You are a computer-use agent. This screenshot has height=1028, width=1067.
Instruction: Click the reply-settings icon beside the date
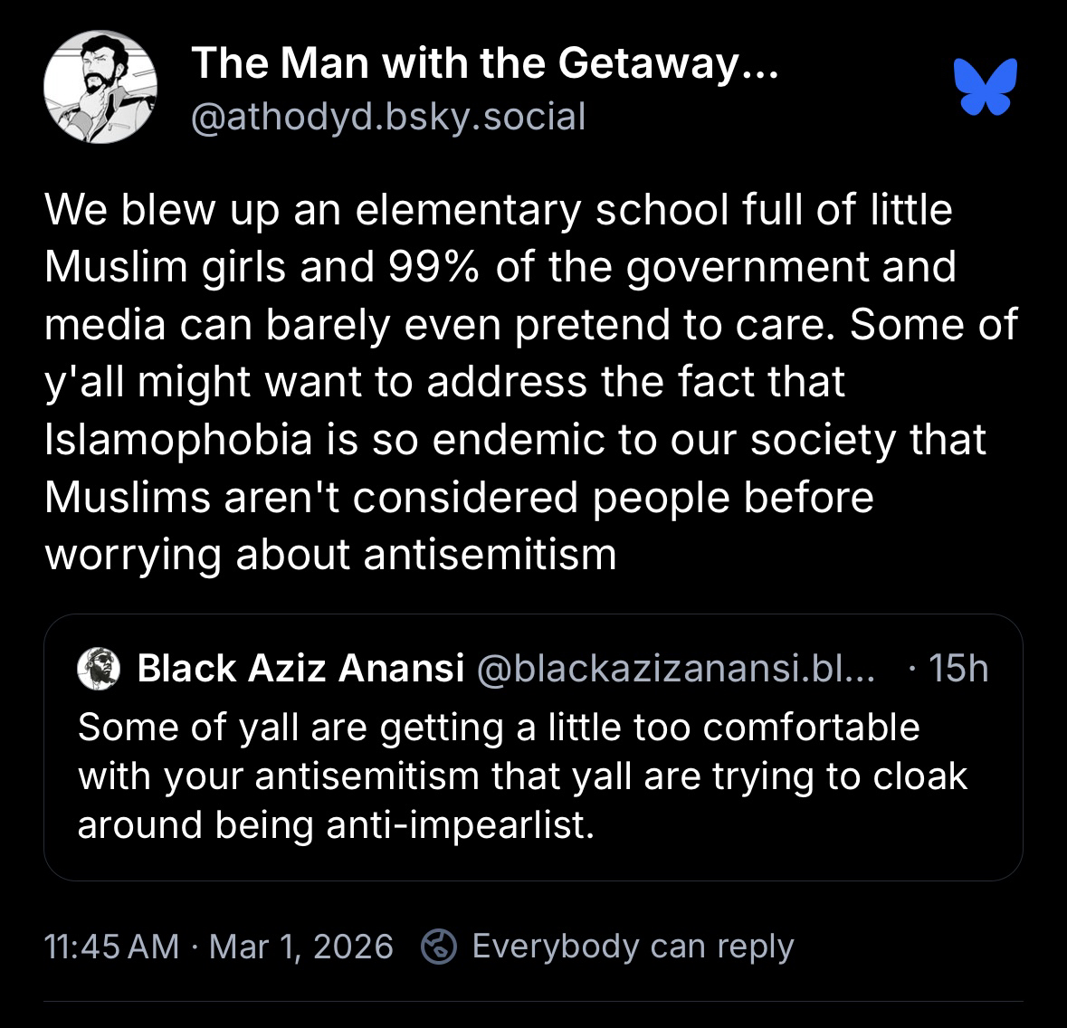[439, 947]
